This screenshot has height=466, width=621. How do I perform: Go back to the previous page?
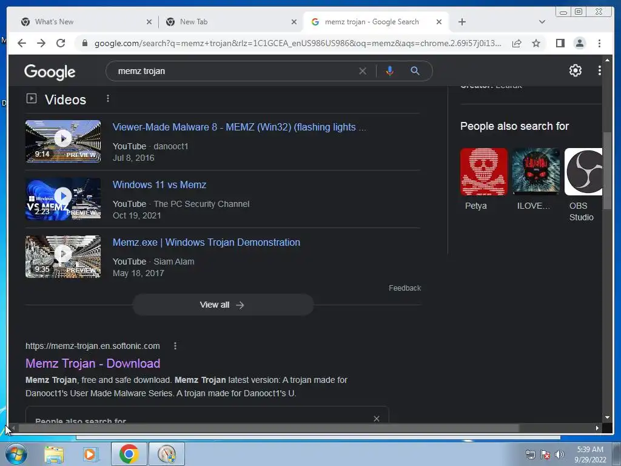click(22, 43)
